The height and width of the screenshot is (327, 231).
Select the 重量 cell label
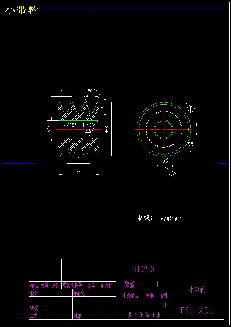(150, 295)
